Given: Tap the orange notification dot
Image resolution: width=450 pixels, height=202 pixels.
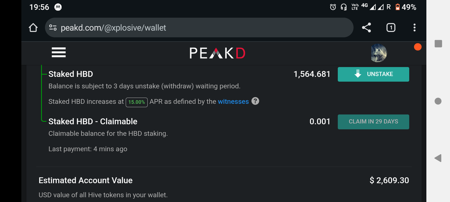Looking at the screenshot, I should (x=418, y=47).
